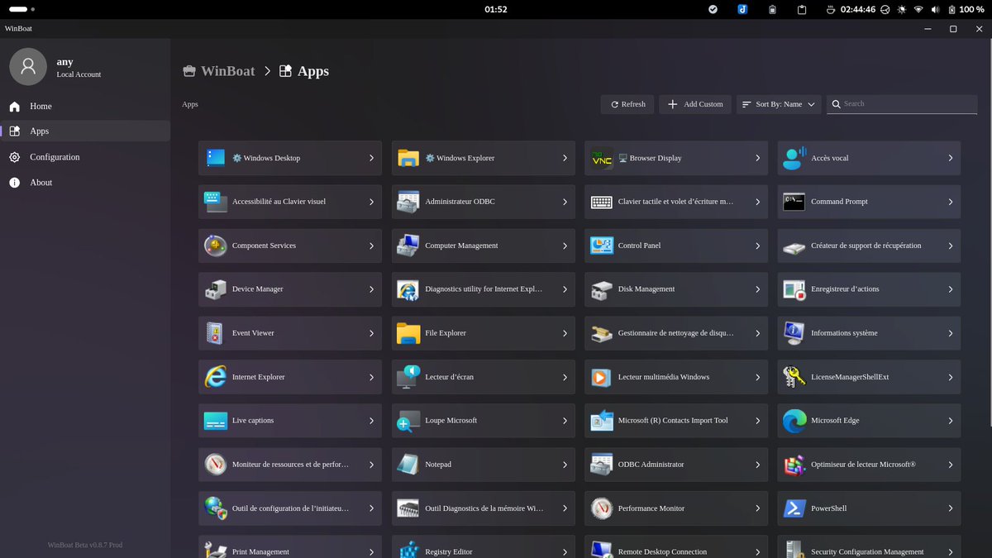Expand the Sort By: Name dropdown

[x=779, y=104]
